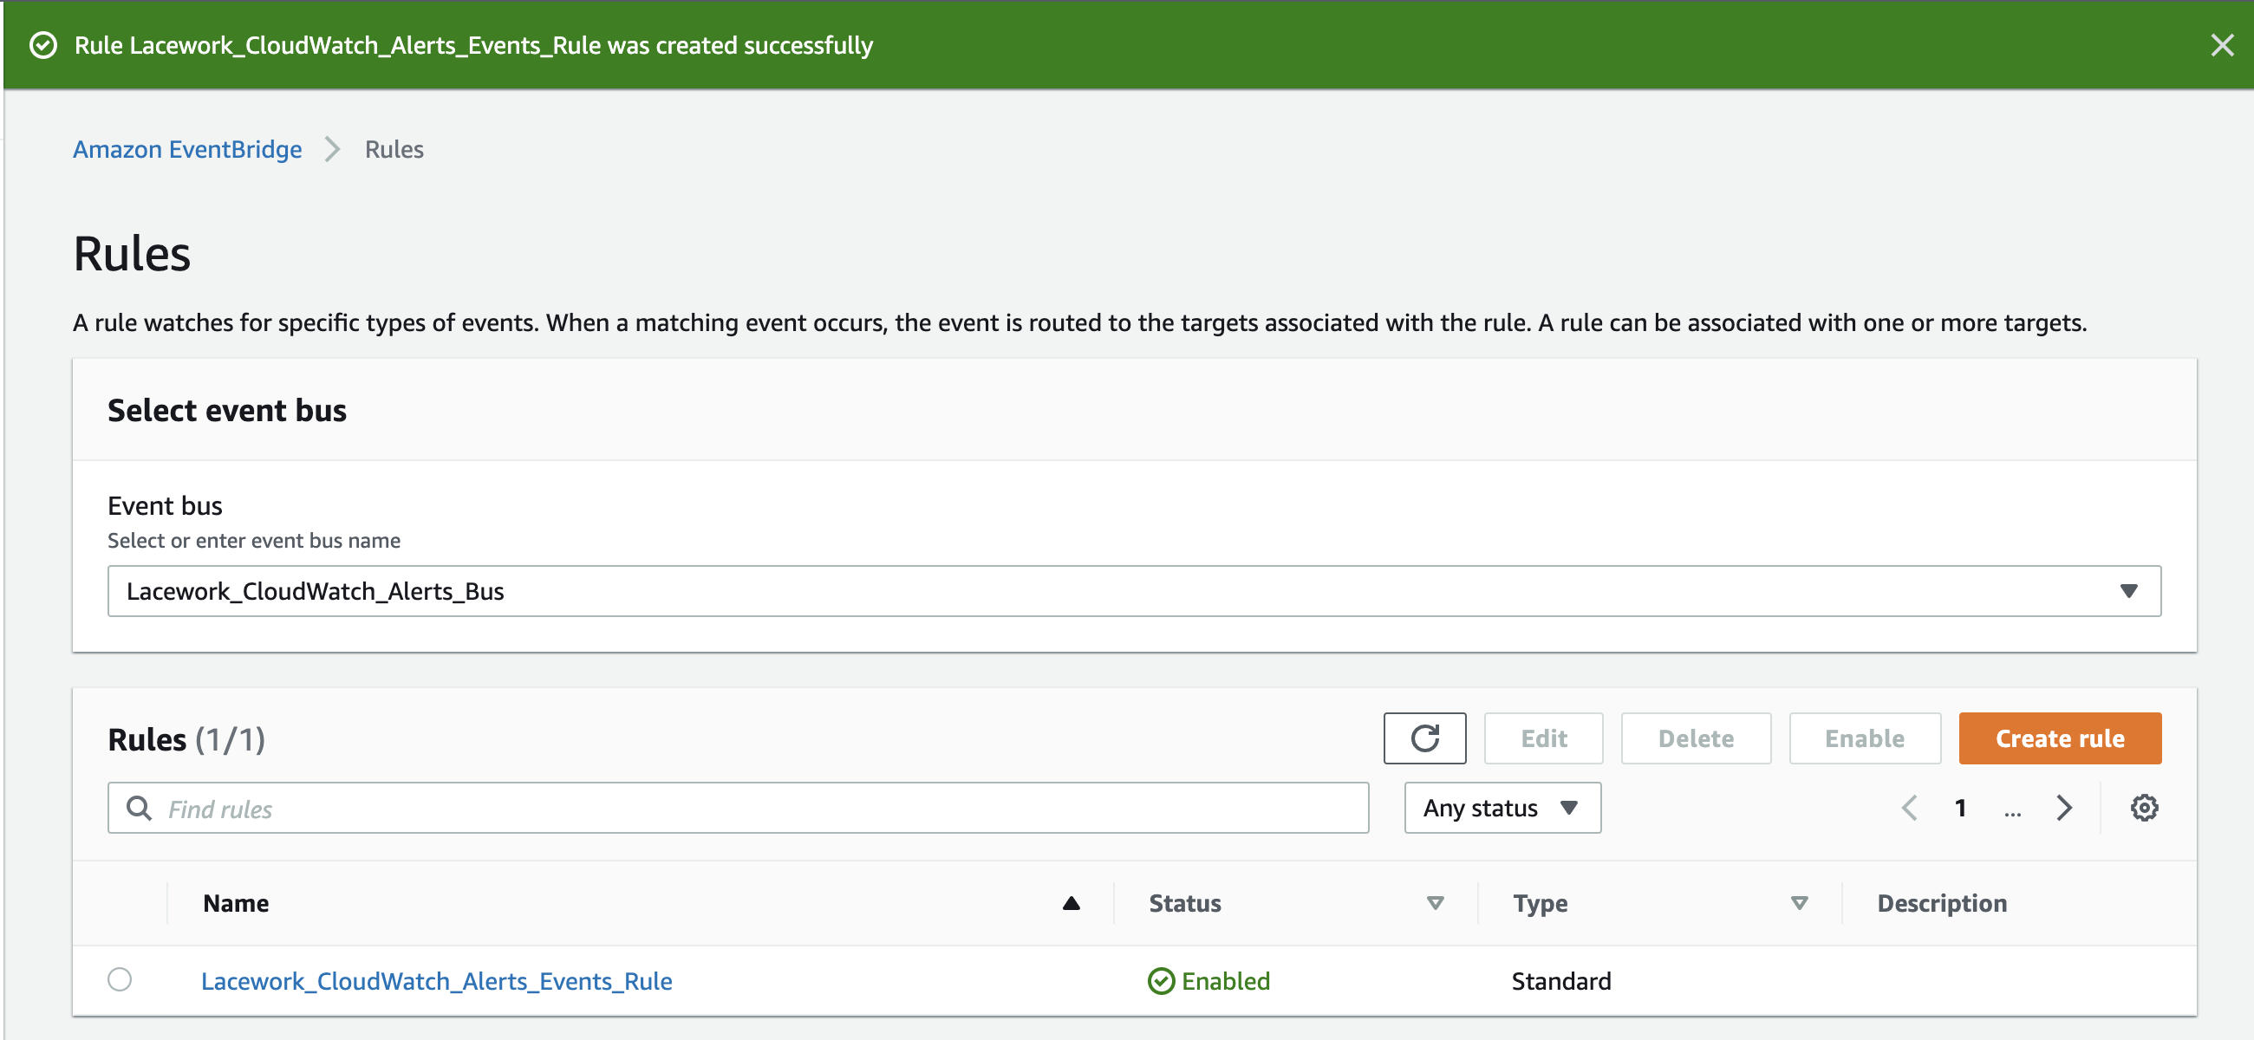Click the breadcrumb chevron separator

click(x=333, y=150)
